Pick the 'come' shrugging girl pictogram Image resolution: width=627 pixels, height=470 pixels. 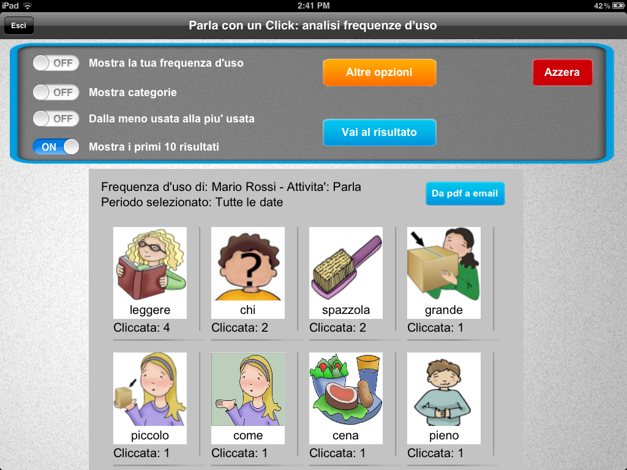pyautogui.click(x=248, y=398)
